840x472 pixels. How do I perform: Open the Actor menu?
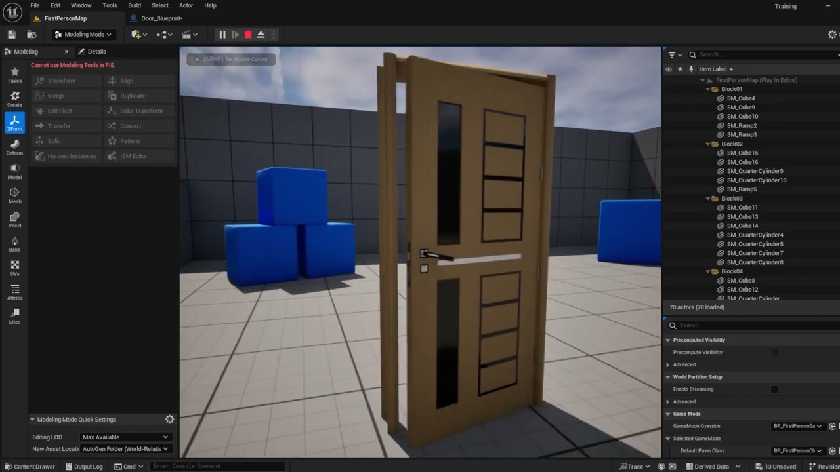coord(186,5)
